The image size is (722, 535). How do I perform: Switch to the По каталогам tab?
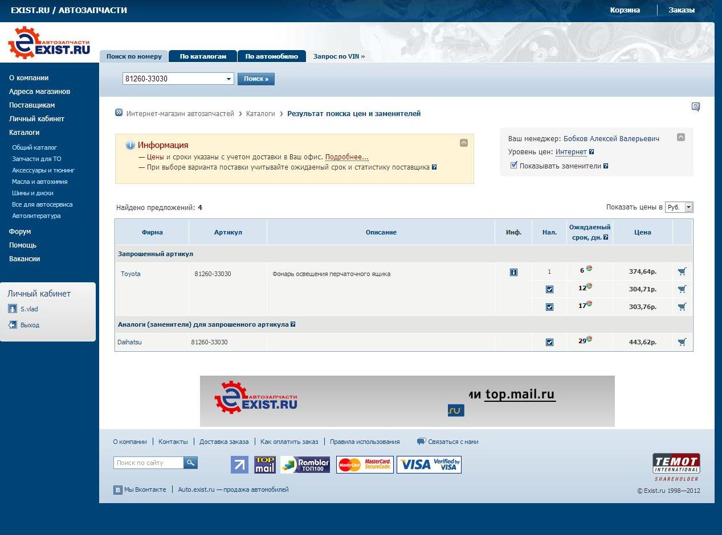(x=203, y=56)
